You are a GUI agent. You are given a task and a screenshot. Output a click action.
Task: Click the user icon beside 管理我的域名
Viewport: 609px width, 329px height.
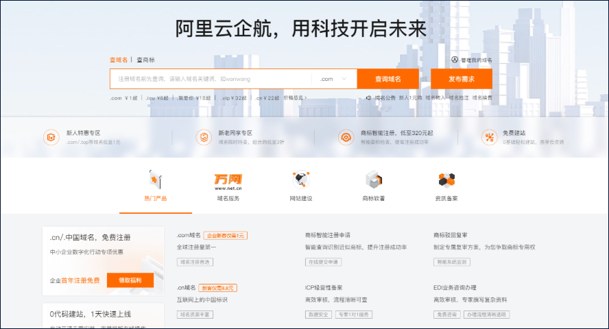455,60
